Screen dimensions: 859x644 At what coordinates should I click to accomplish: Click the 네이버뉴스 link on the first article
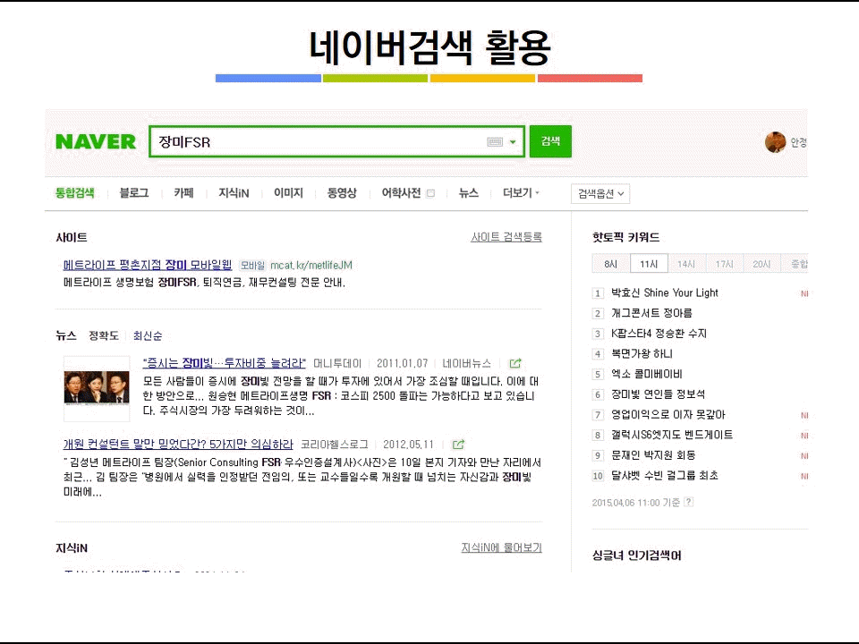pyautogui.click(x=467, y=364)
